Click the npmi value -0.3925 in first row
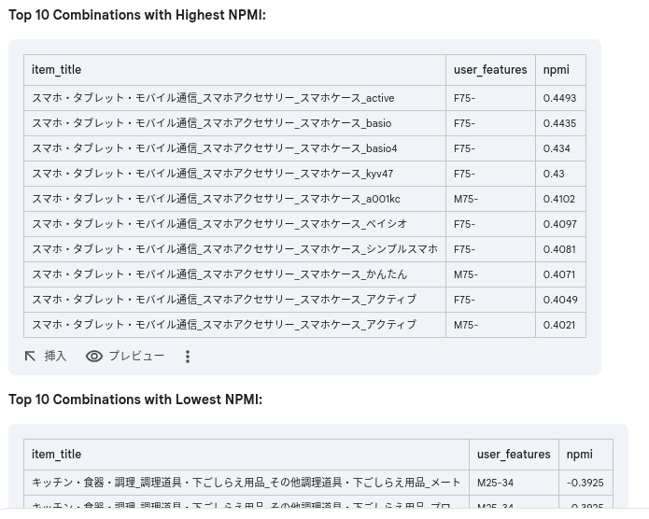 pos(585,483)
